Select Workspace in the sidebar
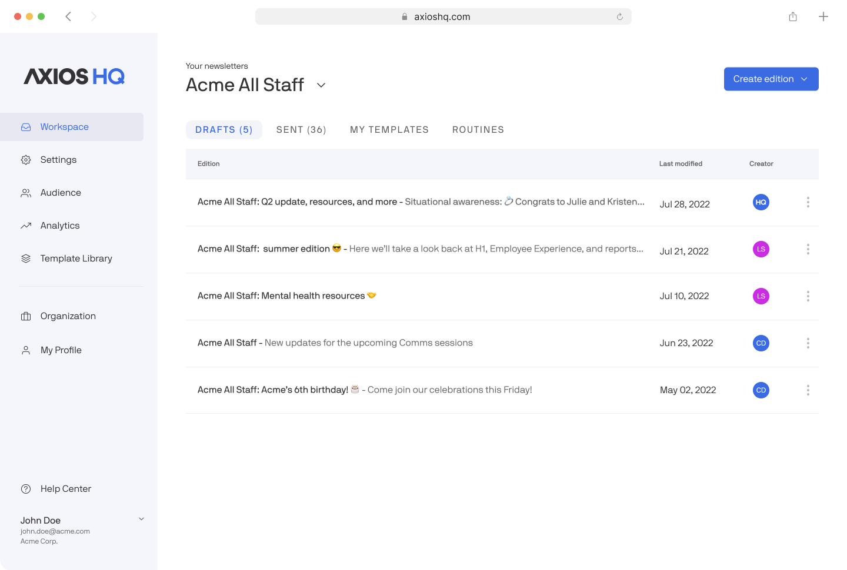The image size is (847, 570). click(x=72, y=127)
